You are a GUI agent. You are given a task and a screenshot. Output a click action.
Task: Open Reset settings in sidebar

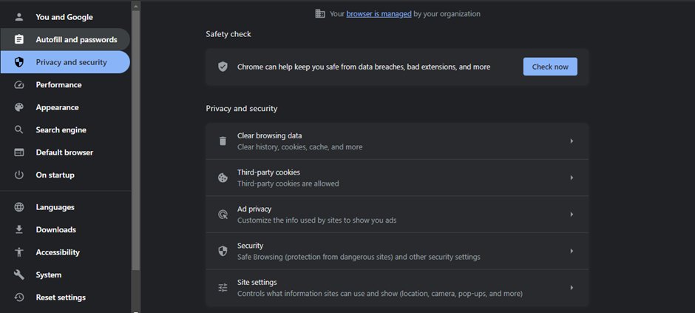pos(61,297)
